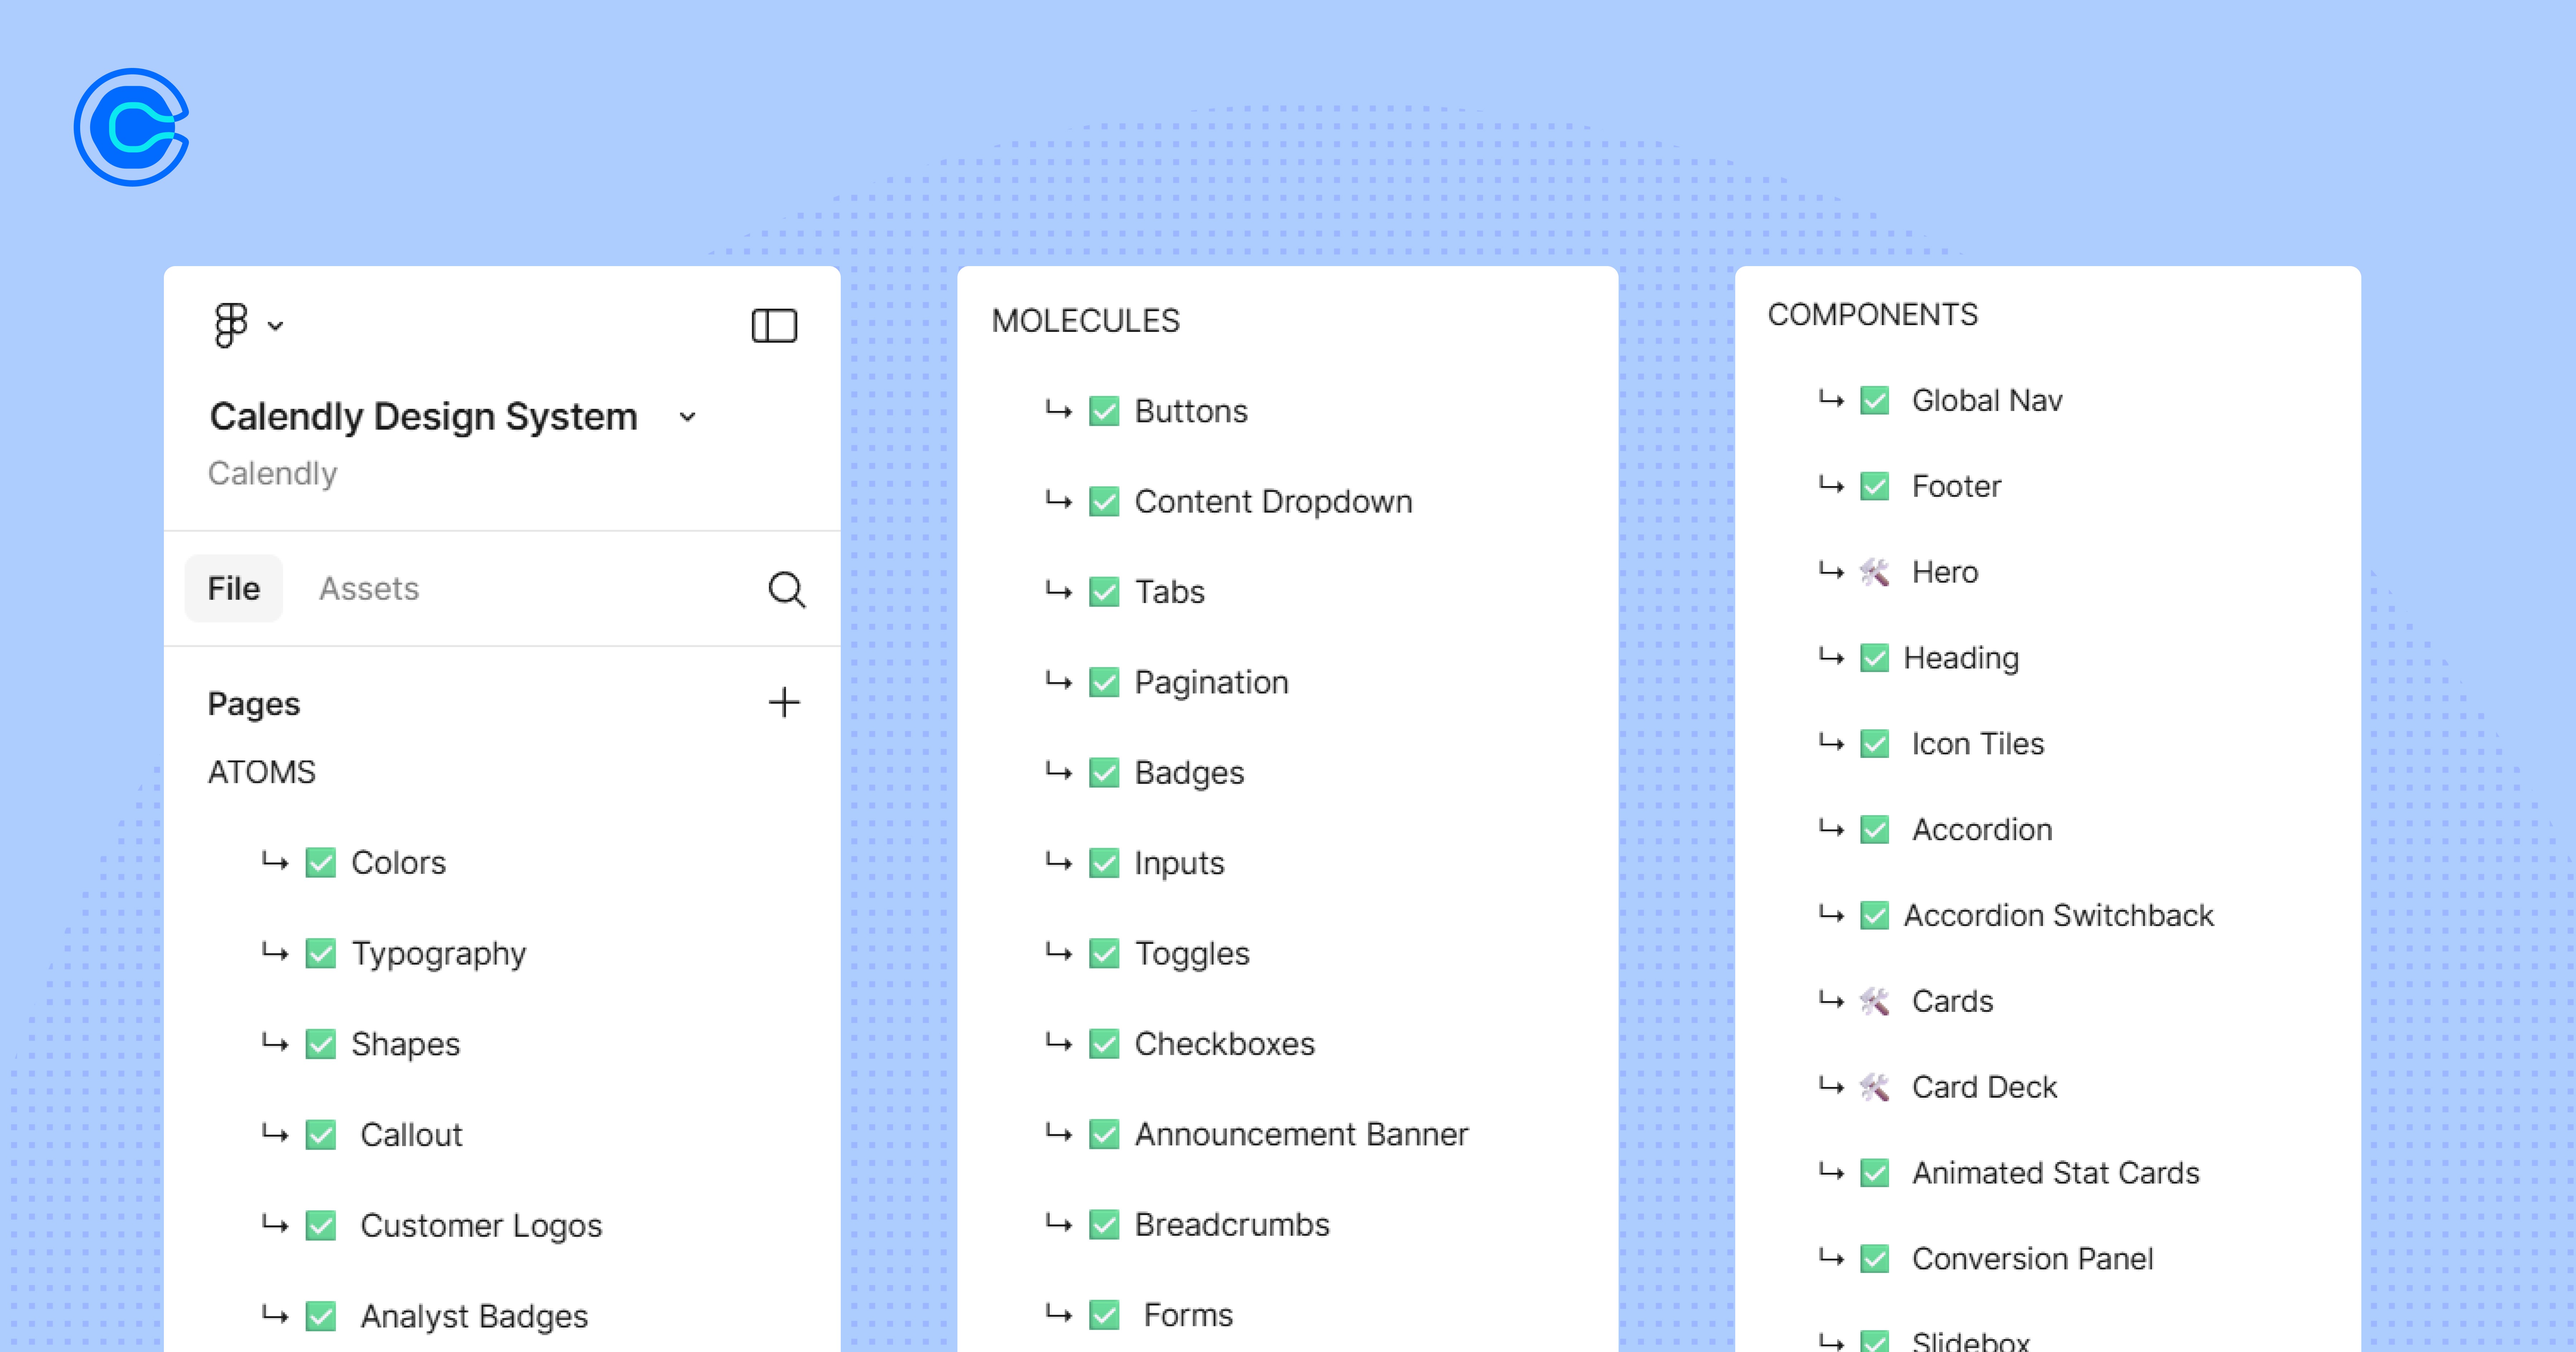Click the Calendly logo
Image resolution: width=2576 pixels, height=1352 pixels.
click(131, 127)
